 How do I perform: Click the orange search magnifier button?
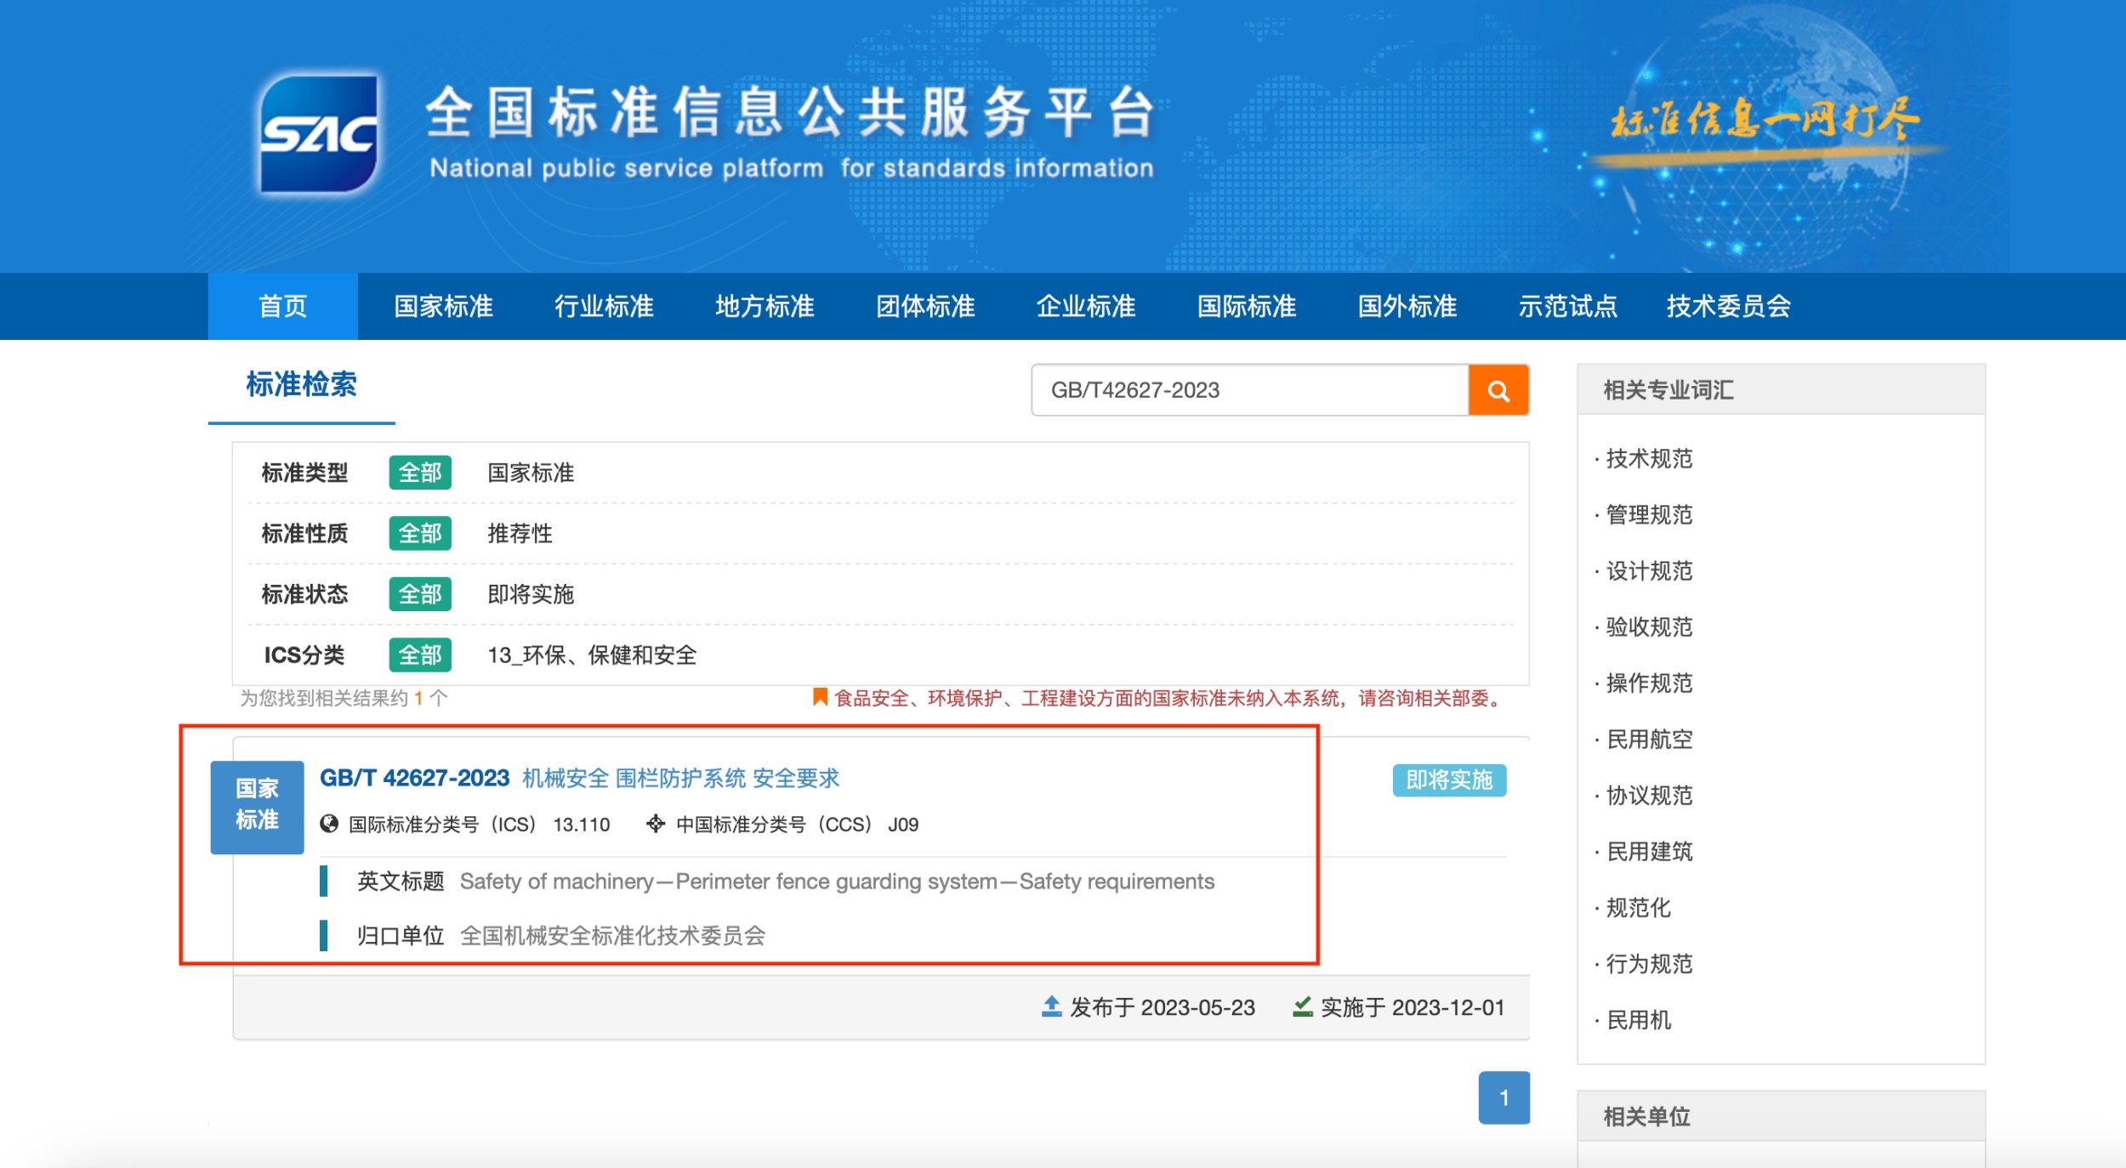click(x=1498, y=390)
